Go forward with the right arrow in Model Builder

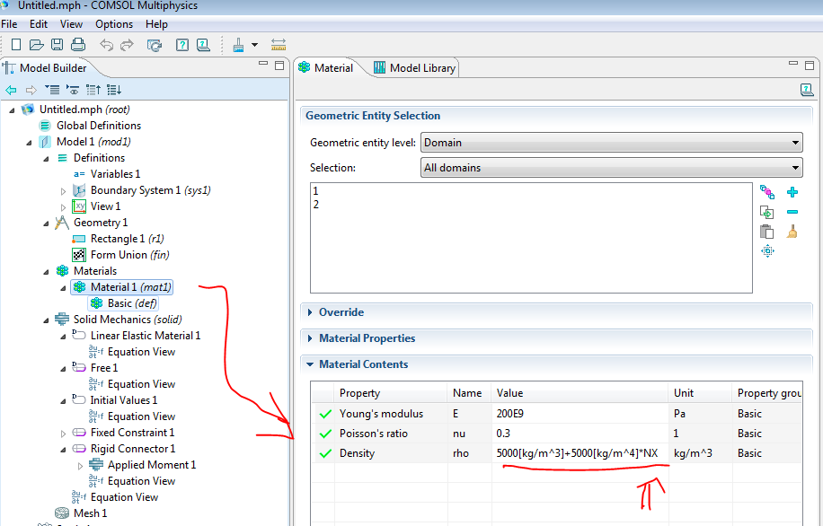(31, 90)
